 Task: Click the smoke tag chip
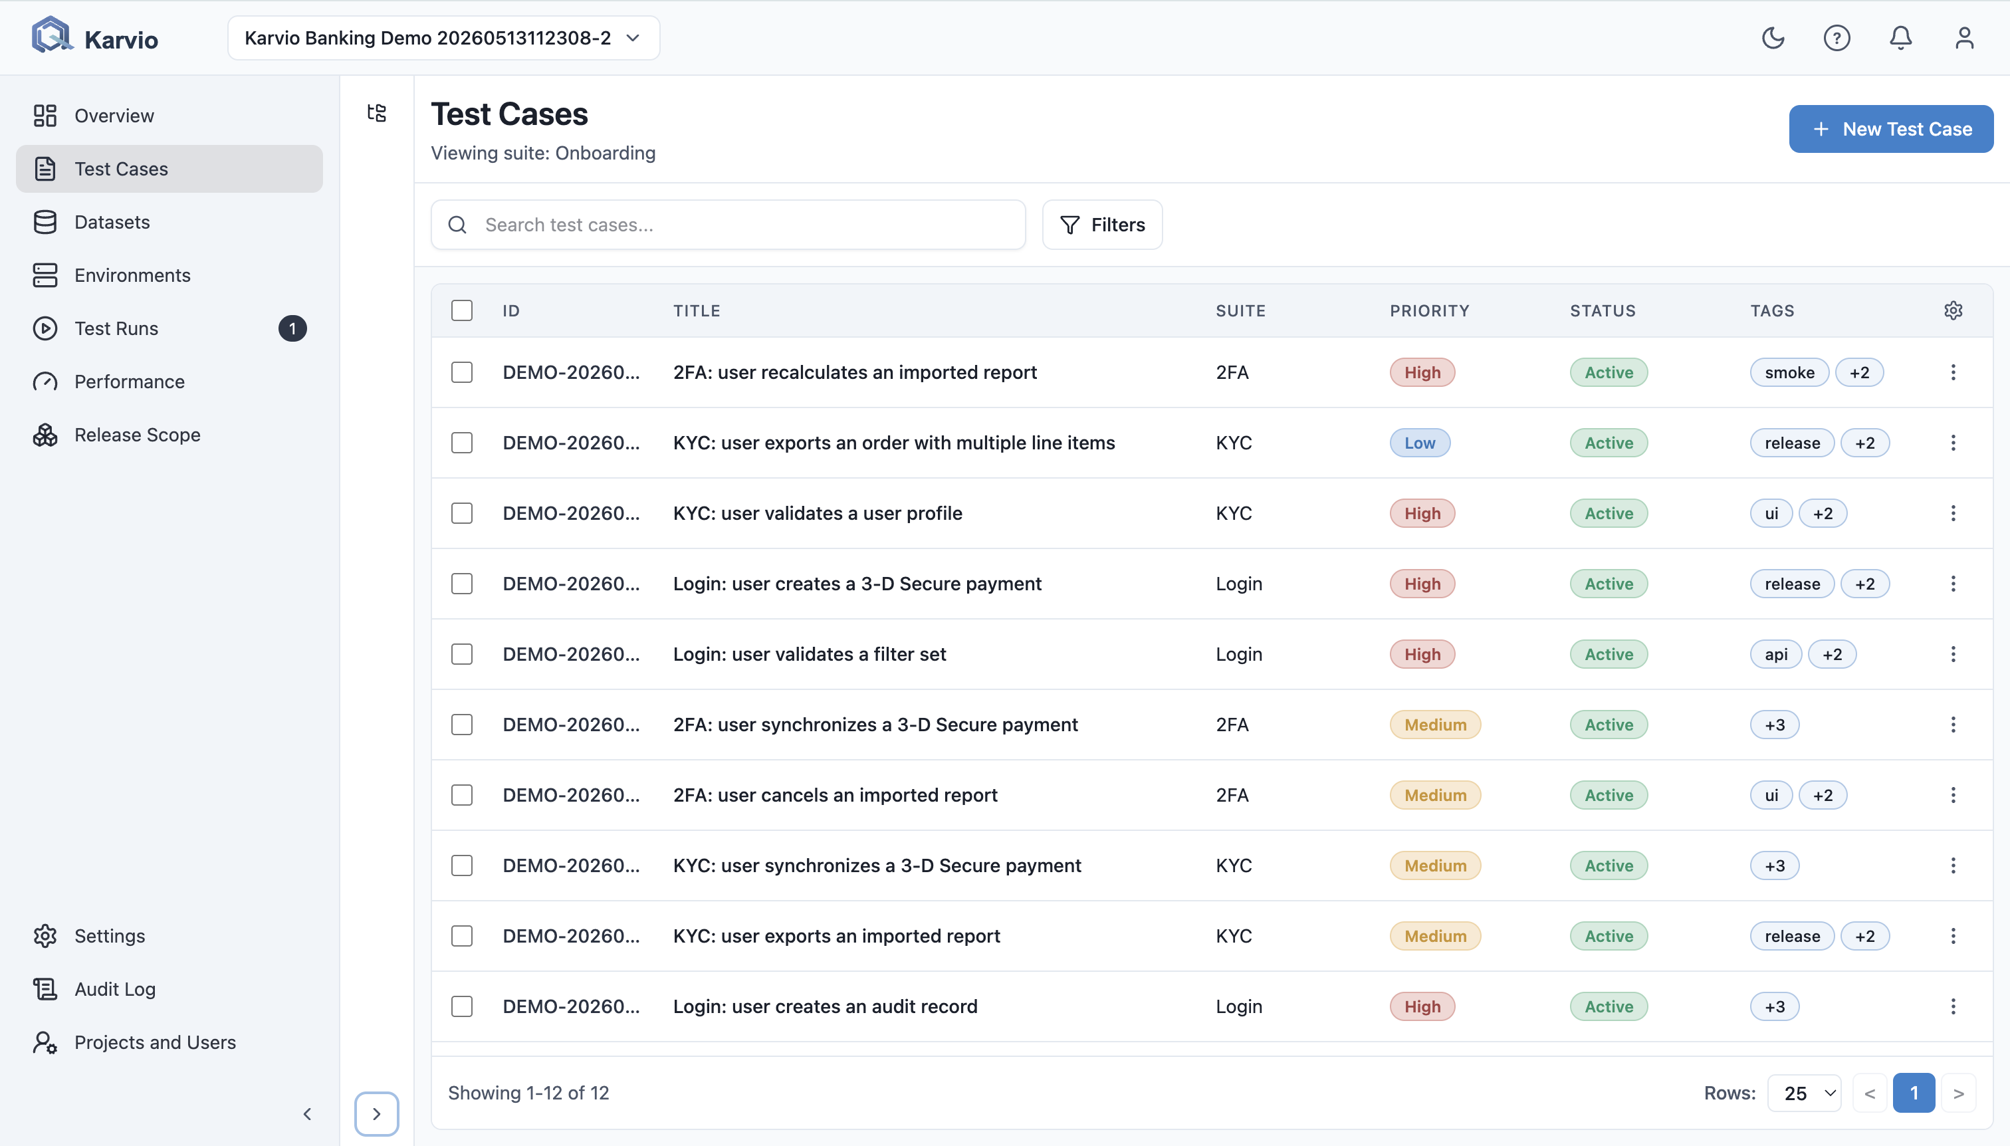(x=1789, y=372)
